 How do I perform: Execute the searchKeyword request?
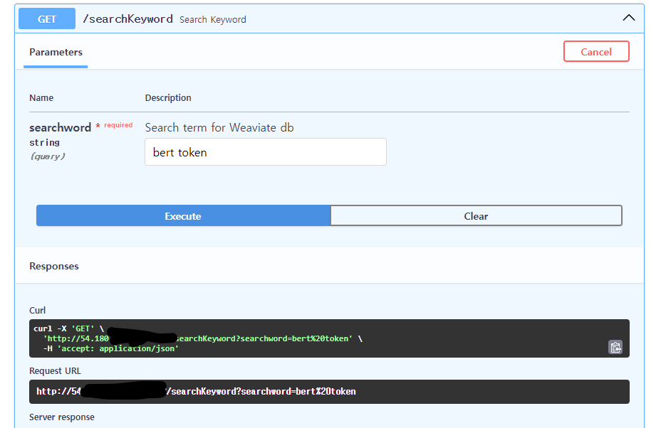pos(183,216)
